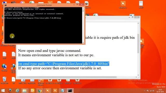Maximize the Command Prompt window
Screen dimensions: 166x93
coord(77,5)
